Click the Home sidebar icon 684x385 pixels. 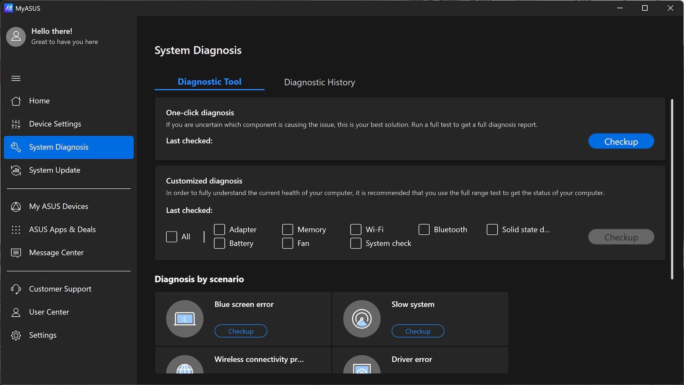(x=16, y=100)
